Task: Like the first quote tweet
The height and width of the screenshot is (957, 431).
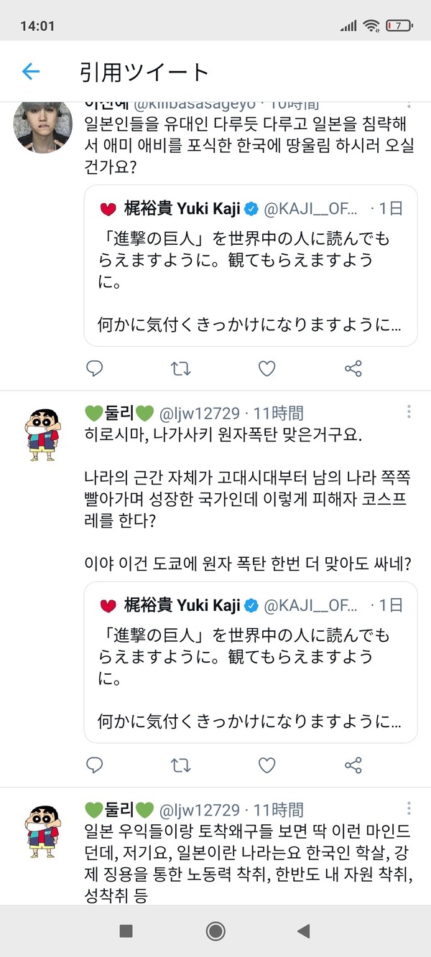Action: tap(267, 369)
